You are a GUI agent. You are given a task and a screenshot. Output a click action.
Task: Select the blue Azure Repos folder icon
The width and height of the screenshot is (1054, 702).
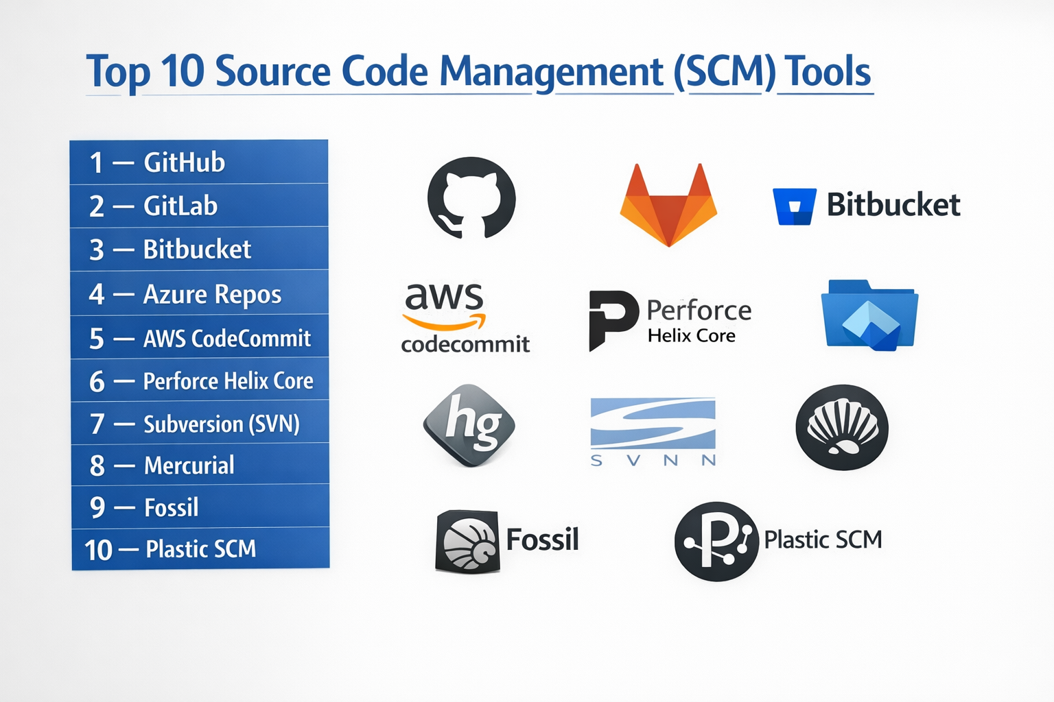point(869,315)
